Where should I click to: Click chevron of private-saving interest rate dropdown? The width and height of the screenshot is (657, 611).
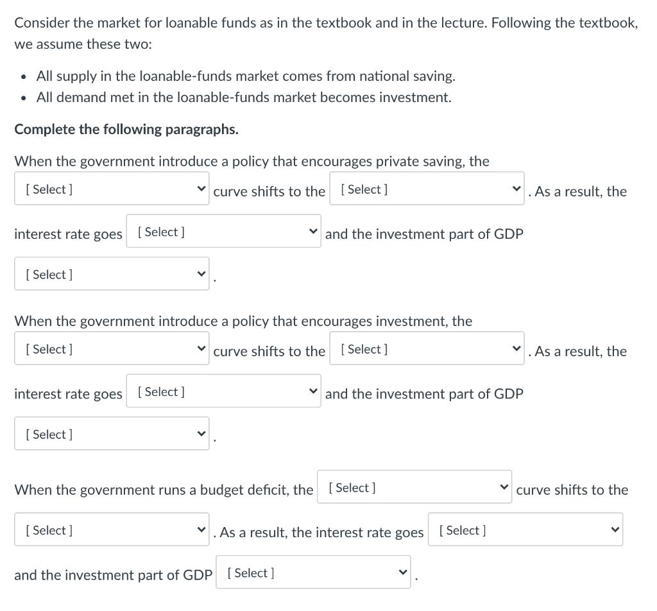313,232
